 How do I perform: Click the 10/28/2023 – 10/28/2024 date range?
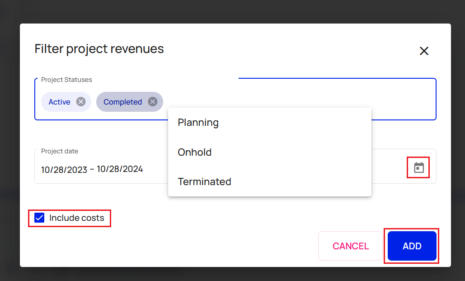[92, 170]
